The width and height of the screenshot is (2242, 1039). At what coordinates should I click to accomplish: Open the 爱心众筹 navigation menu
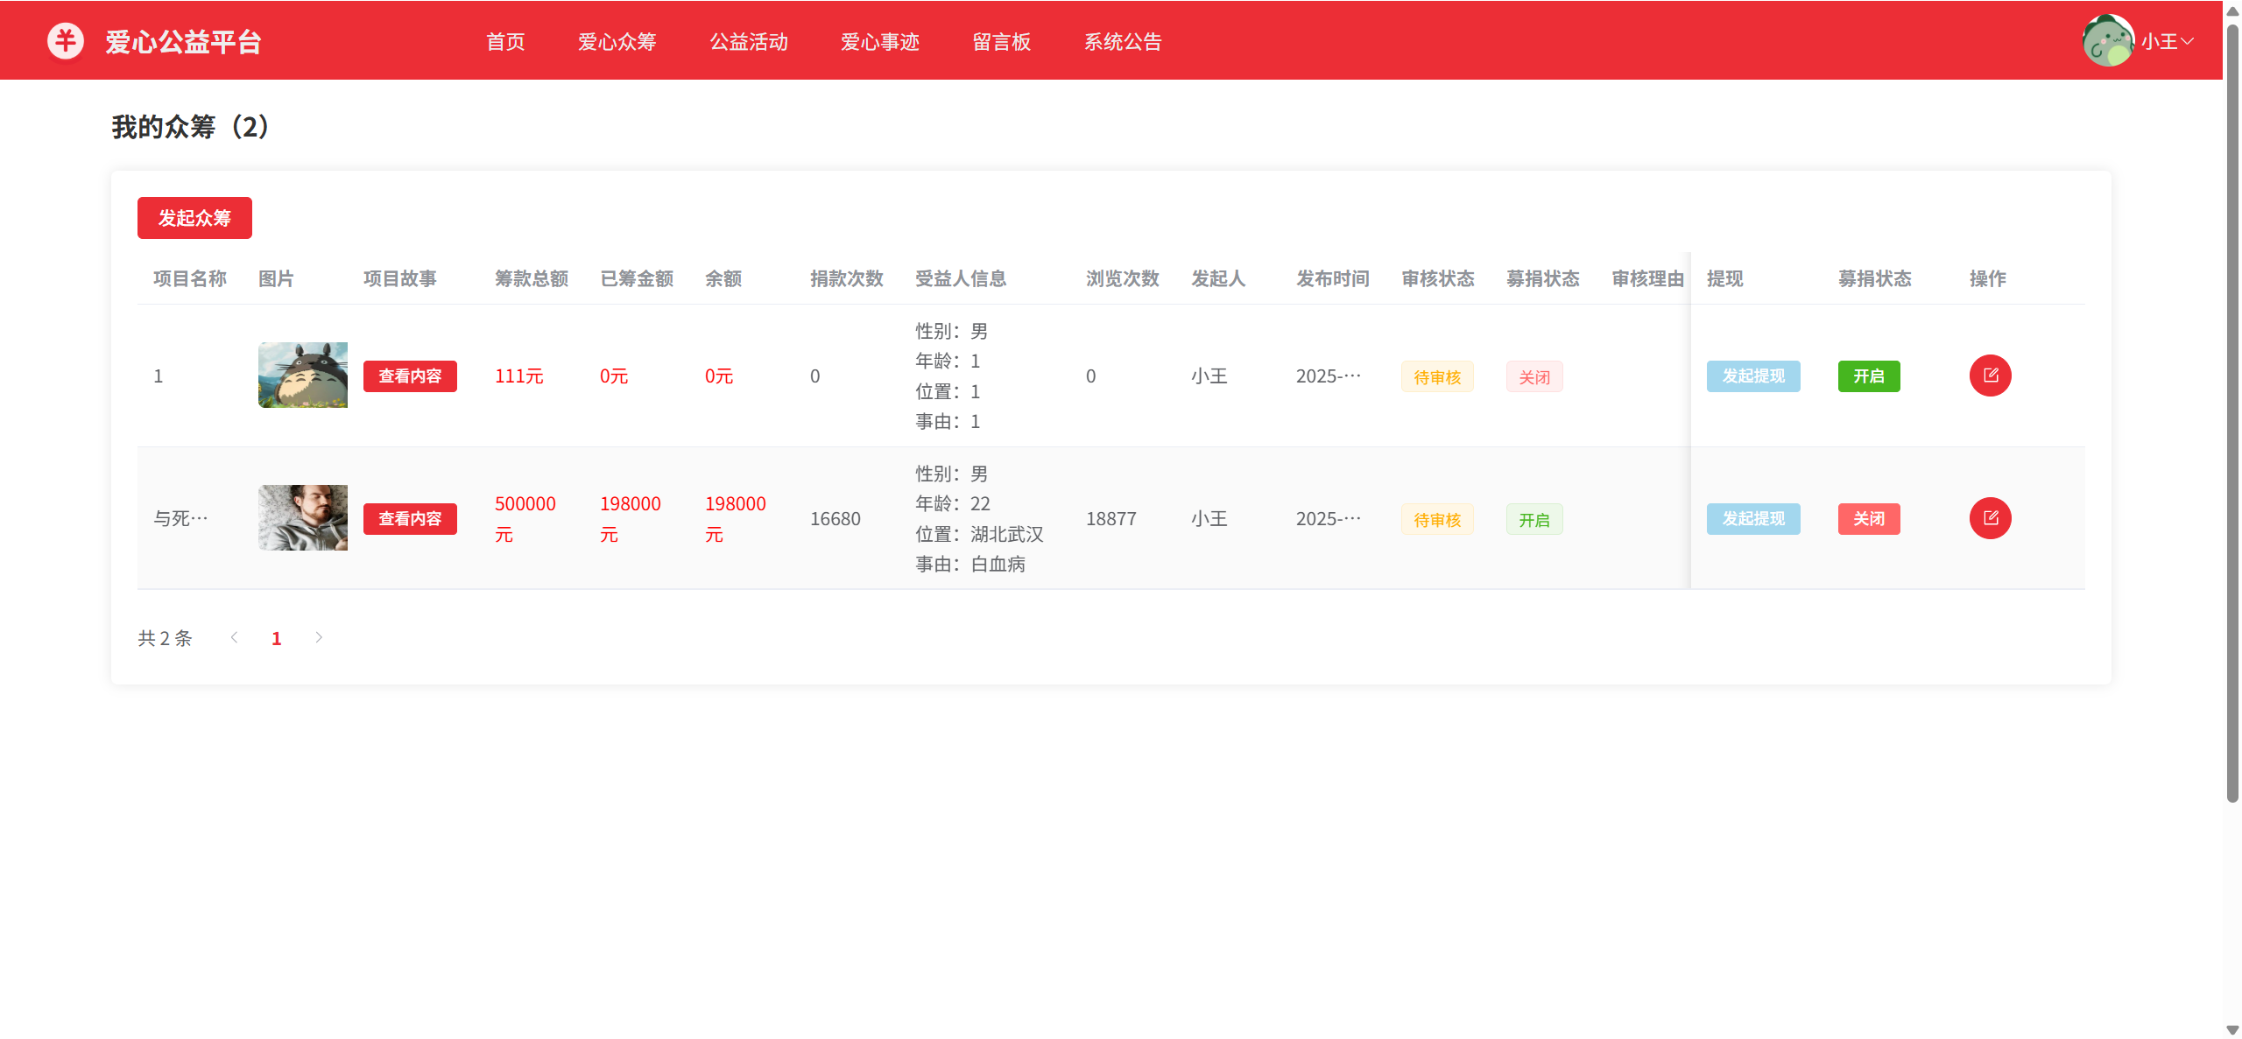617,41
